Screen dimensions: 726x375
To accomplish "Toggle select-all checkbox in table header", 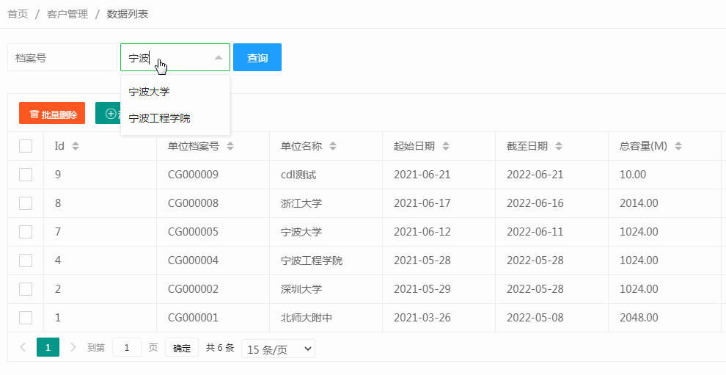I will (26, 146).
